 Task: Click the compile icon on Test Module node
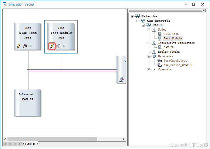click(x=58, y=46)
